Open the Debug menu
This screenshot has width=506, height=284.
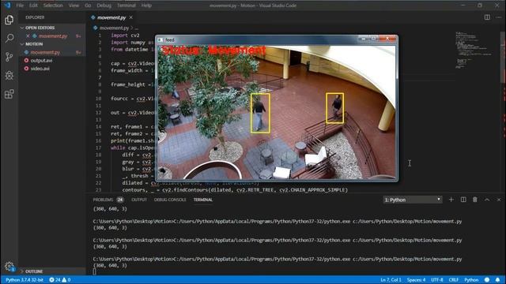tap(104, 6)
